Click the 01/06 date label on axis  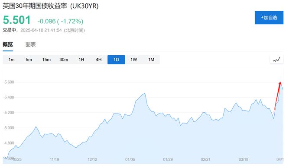click(130, 159)
